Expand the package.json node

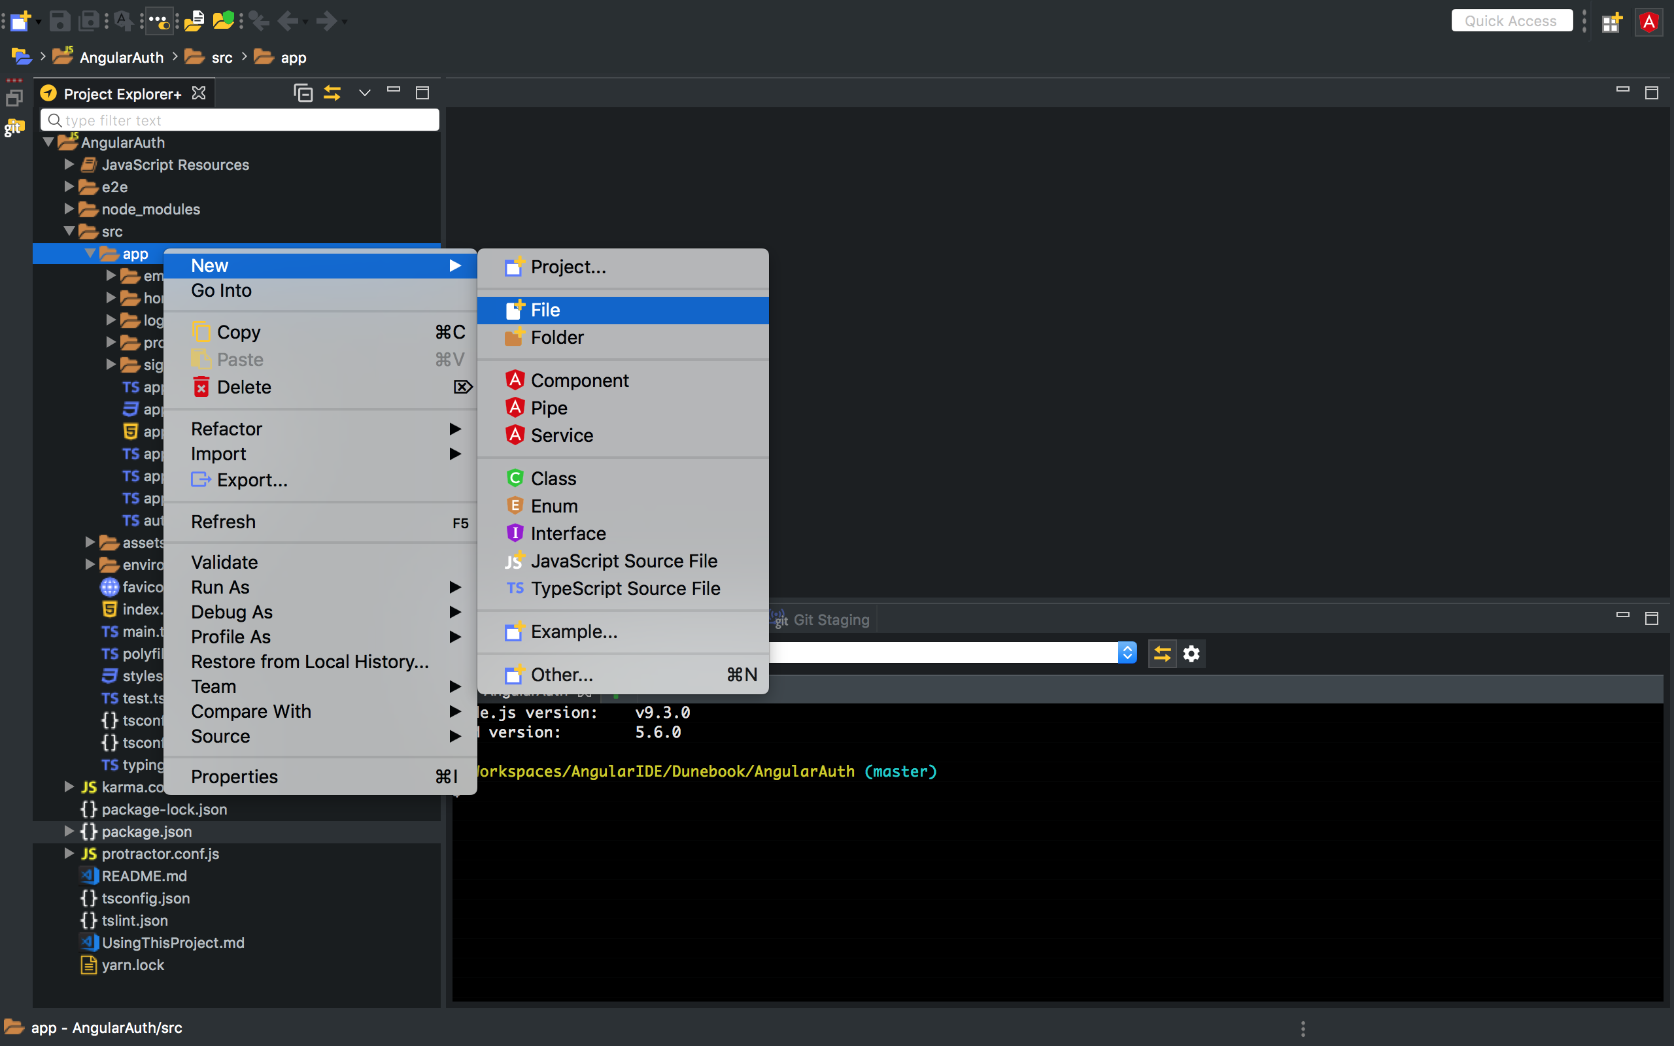pos(69,831)
